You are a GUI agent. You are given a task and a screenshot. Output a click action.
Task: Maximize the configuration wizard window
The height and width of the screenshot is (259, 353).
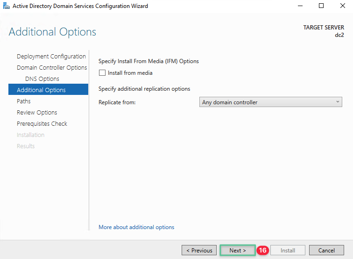click(321, 6)
